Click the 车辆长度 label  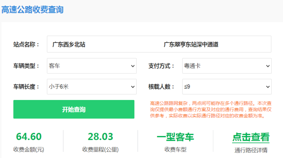coord(26,87)
